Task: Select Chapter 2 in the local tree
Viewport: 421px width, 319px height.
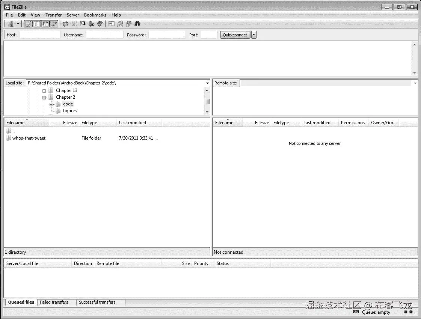Action: point(65,97)
